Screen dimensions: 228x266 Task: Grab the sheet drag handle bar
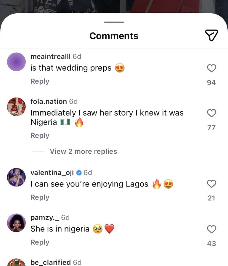pos(114,22)
